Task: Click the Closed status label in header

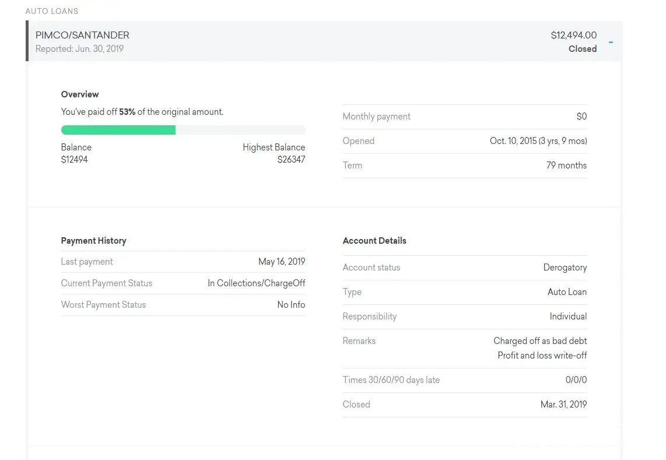Action: point(582,49)
